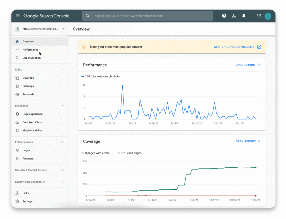Click the Core Web Vitals gauge icon
The image size is (286, 219).
click(x=17, y=122)
